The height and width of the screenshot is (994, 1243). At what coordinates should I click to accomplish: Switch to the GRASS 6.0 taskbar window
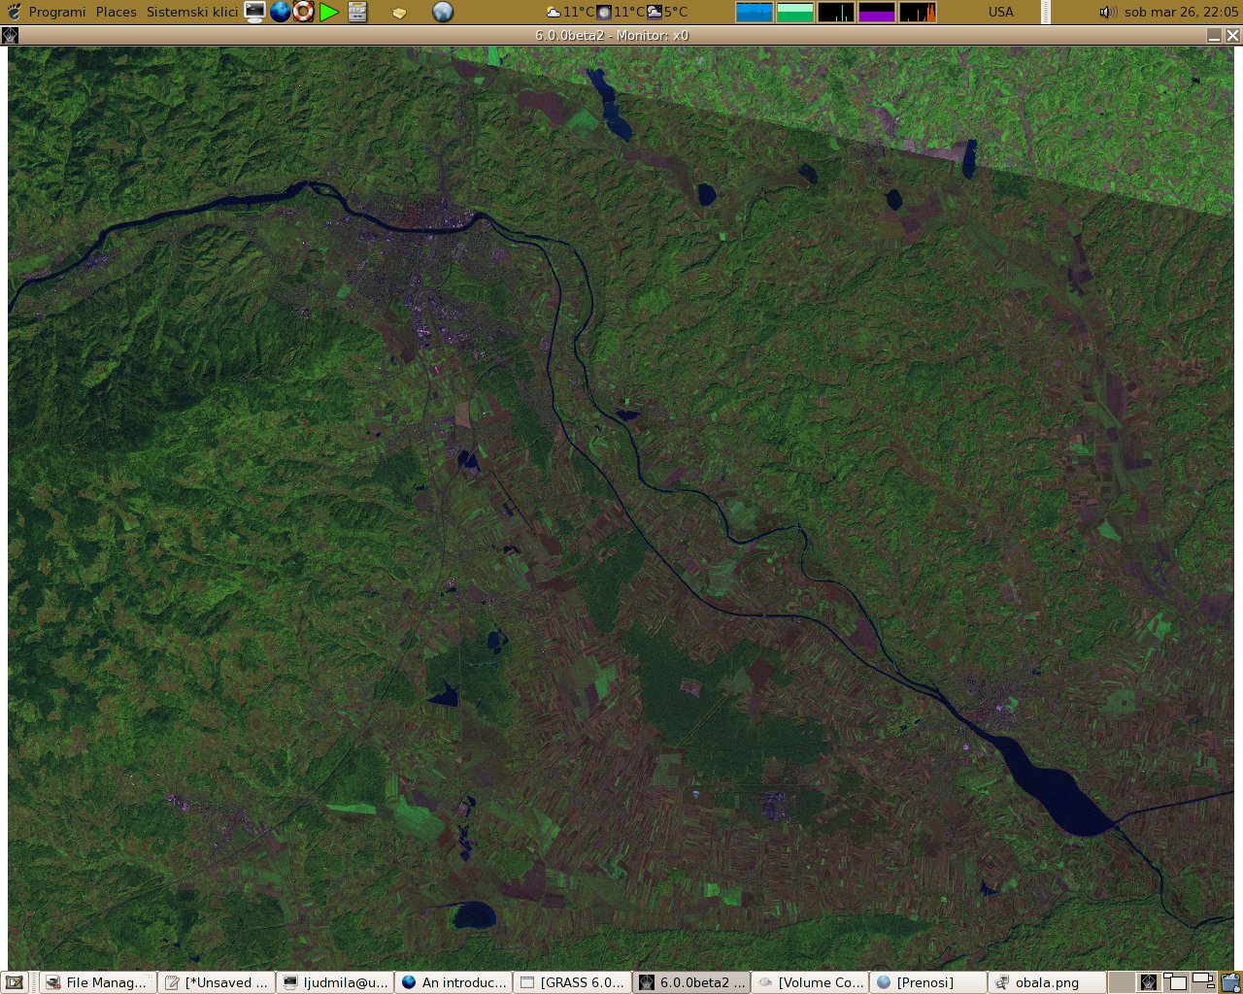(572, 982)
